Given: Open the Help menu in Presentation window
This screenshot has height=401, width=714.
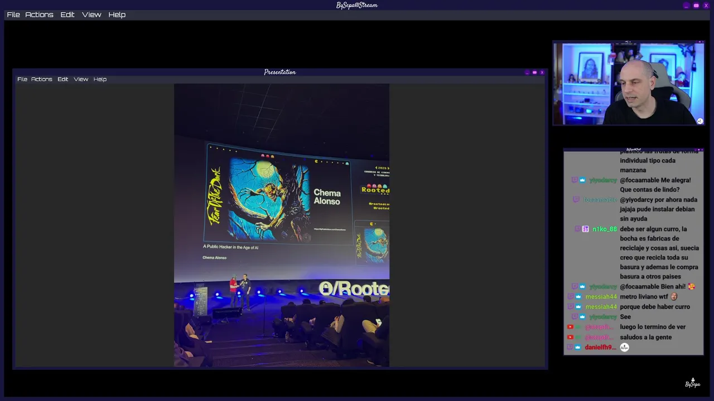Looking at the screenshot, I should pos(100,79).
